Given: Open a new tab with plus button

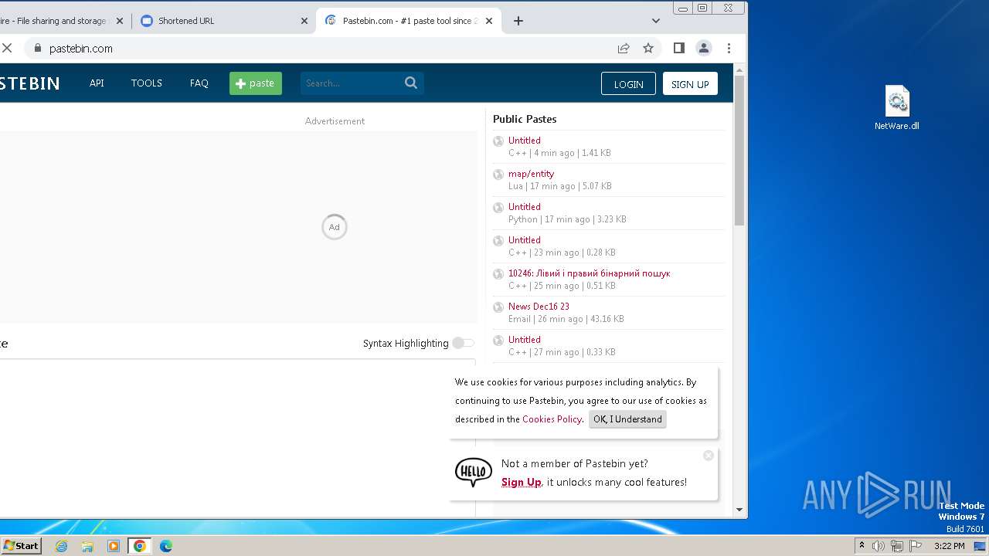Looking at the screenshot, I should point(518,21).
